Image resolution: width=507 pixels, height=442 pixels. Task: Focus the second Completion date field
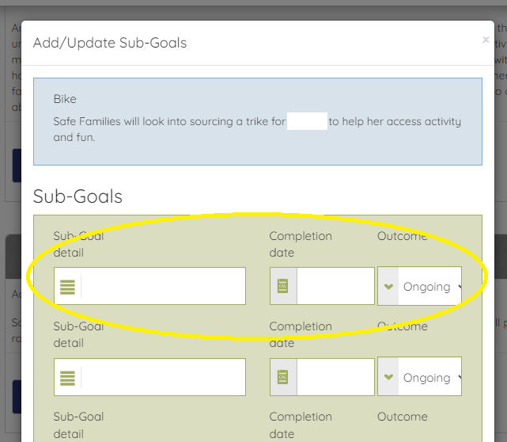point(335,378)
